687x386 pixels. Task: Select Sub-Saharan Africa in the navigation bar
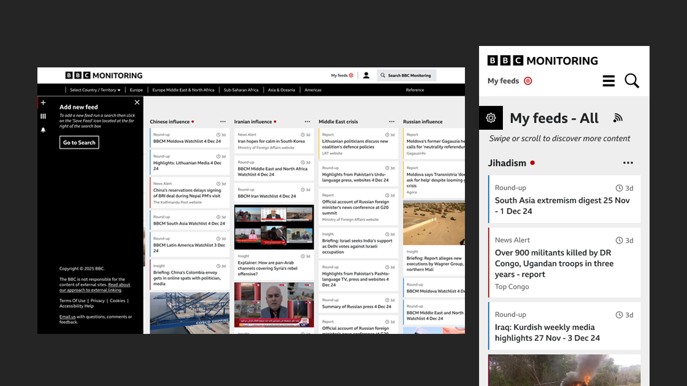click(241, 89)
